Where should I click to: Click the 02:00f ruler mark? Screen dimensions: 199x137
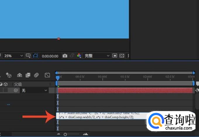[x=148, y=77]
